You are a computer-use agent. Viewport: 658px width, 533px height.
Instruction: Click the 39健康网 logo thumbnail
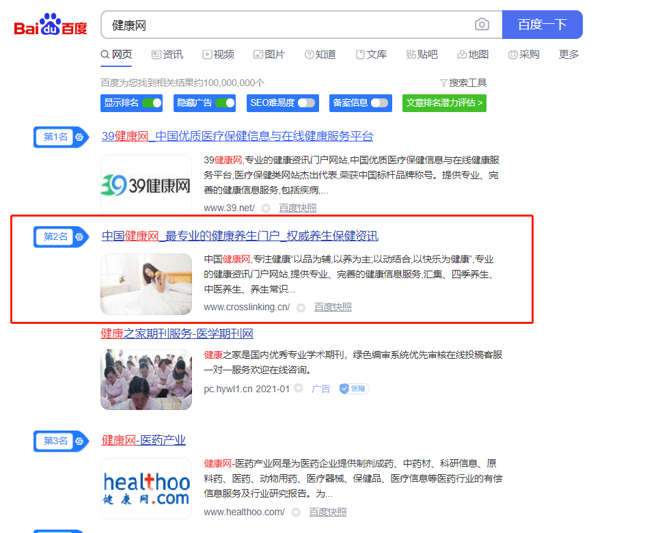146,184
